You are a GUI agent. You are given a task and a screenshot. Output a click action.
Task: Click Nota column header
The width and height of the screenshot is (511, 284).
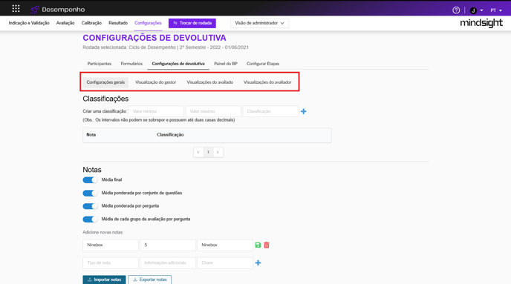coord(91,135)
